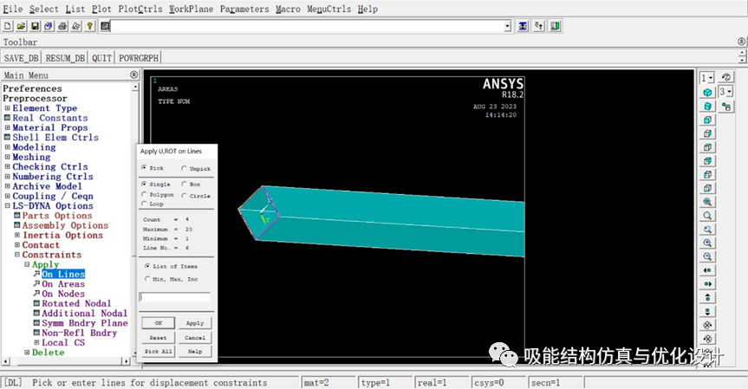Click the Reset button in the dialog
748x389 pixels.
click(159, 338)
